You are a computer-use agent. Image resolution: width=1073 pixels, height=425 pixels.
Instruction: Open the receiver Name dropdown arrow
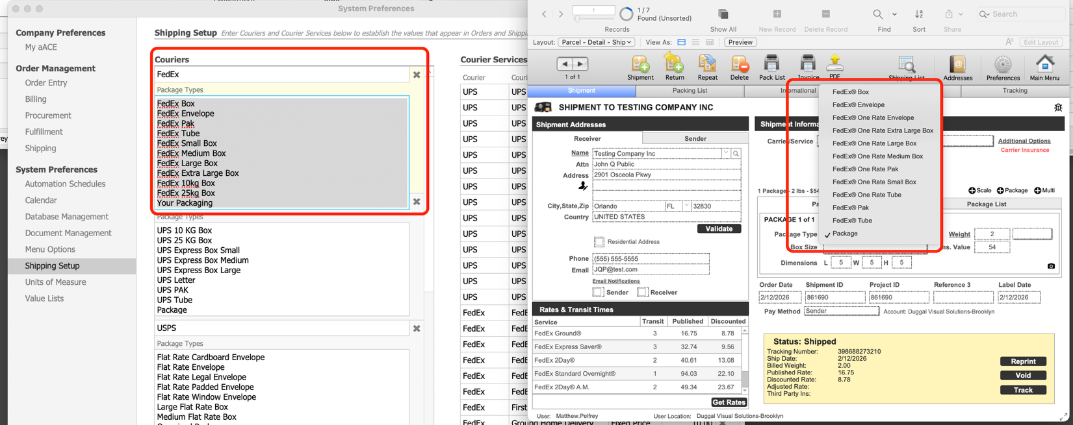pos(726,154)
